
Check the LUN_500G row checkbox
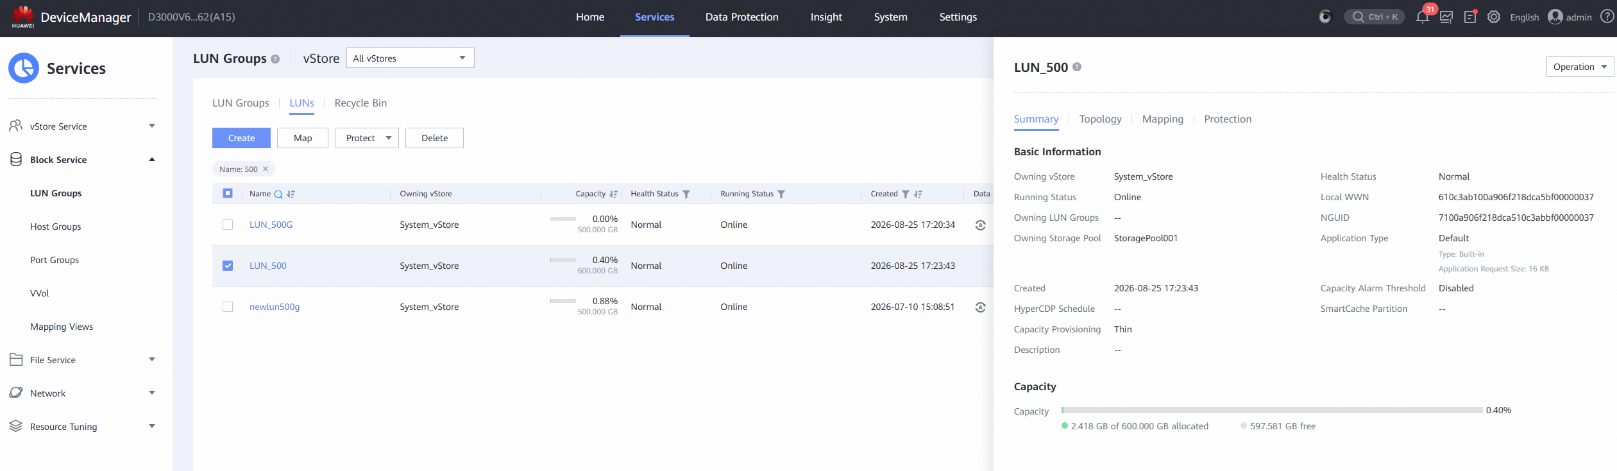tap(228, 225)
